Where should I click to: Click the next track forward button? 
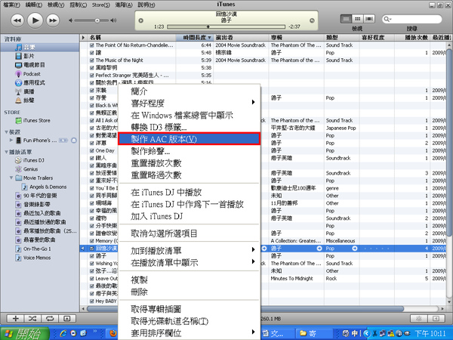53,20
